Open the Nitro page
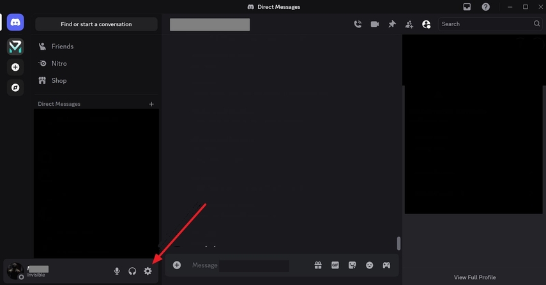The image size is (546, 285). (x=96, y=63)
